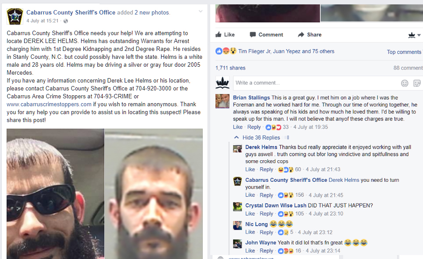423x259 pixels.
Task: Click the Like thumbs-up icon on the post
Action: click(219, 34)
